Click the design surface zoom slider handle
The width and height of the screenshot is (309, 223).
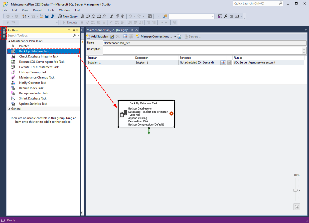296,190
